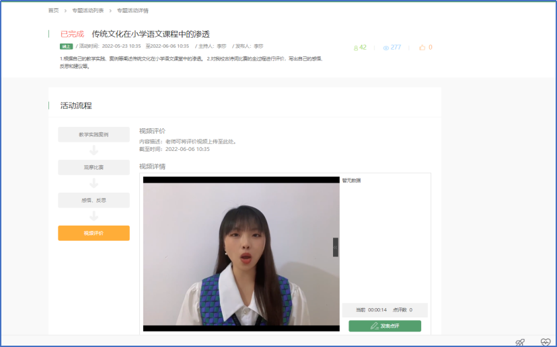Select the 感悟、反思 step

[x=94, y=200]
